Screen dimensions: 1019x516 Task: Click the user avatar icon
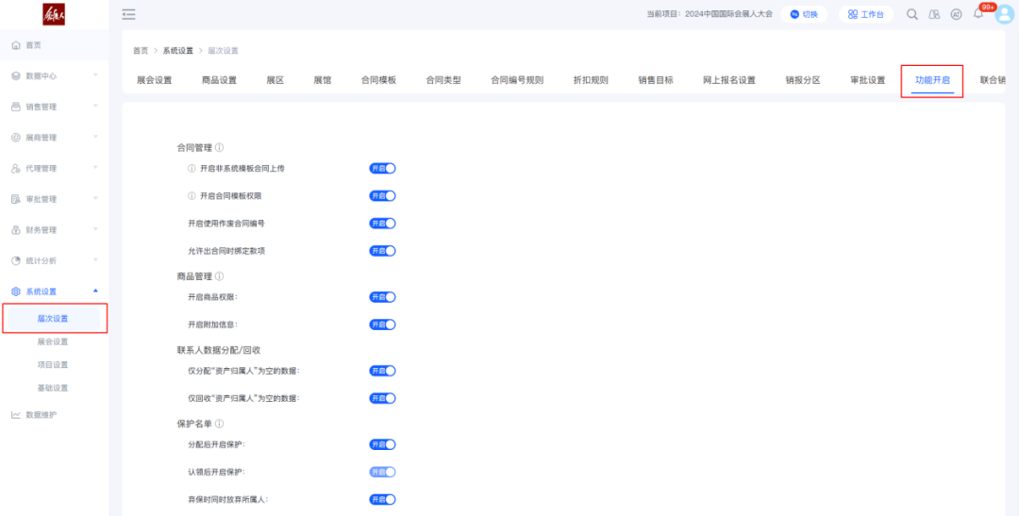[1004, 14]
